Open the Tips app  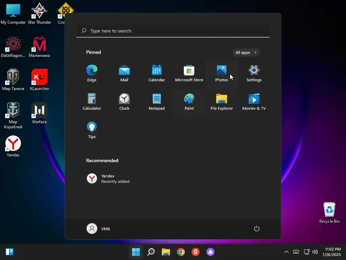pos(92,130)
